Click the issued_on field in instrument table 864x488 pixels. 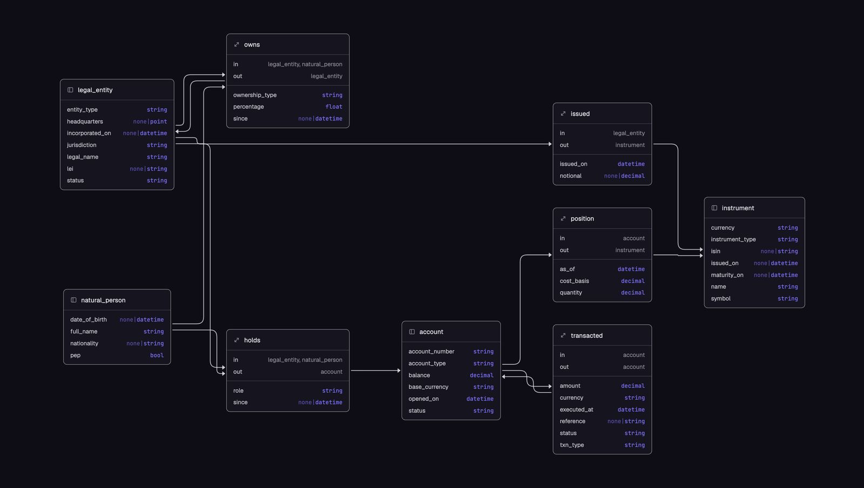754,263
